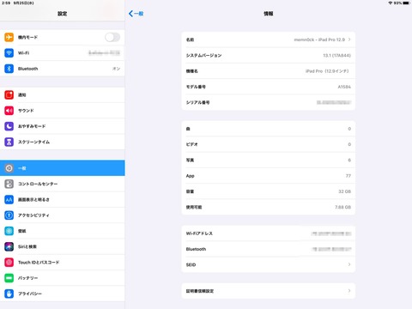This screenshot has height=309, width=412.
Task: Select the iPad Pro 12.9-inch model name row
Action: pos(269,71)
